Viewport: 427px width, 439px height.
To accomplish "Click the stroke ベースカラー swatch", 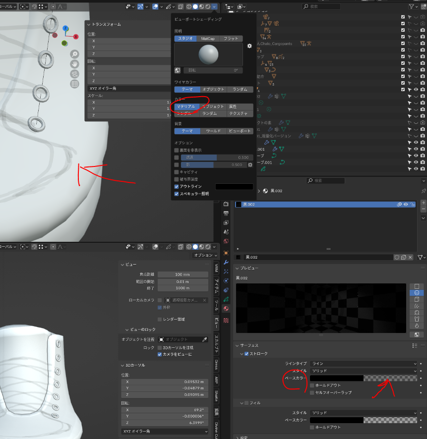I will tap(337, 378).
